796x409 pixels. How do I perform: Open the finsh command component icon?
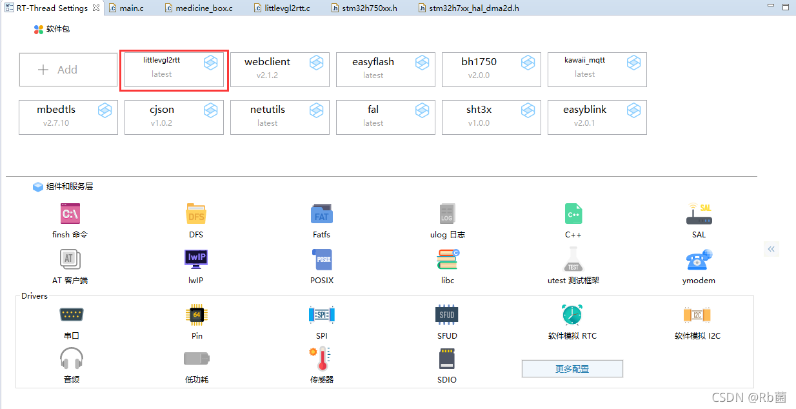(x=70, y=214)
